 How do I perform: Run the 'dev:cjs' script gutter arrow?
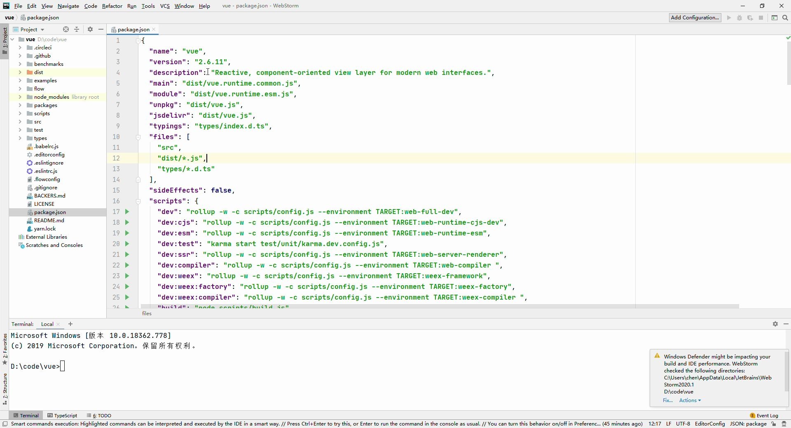(x=127, y=222)
